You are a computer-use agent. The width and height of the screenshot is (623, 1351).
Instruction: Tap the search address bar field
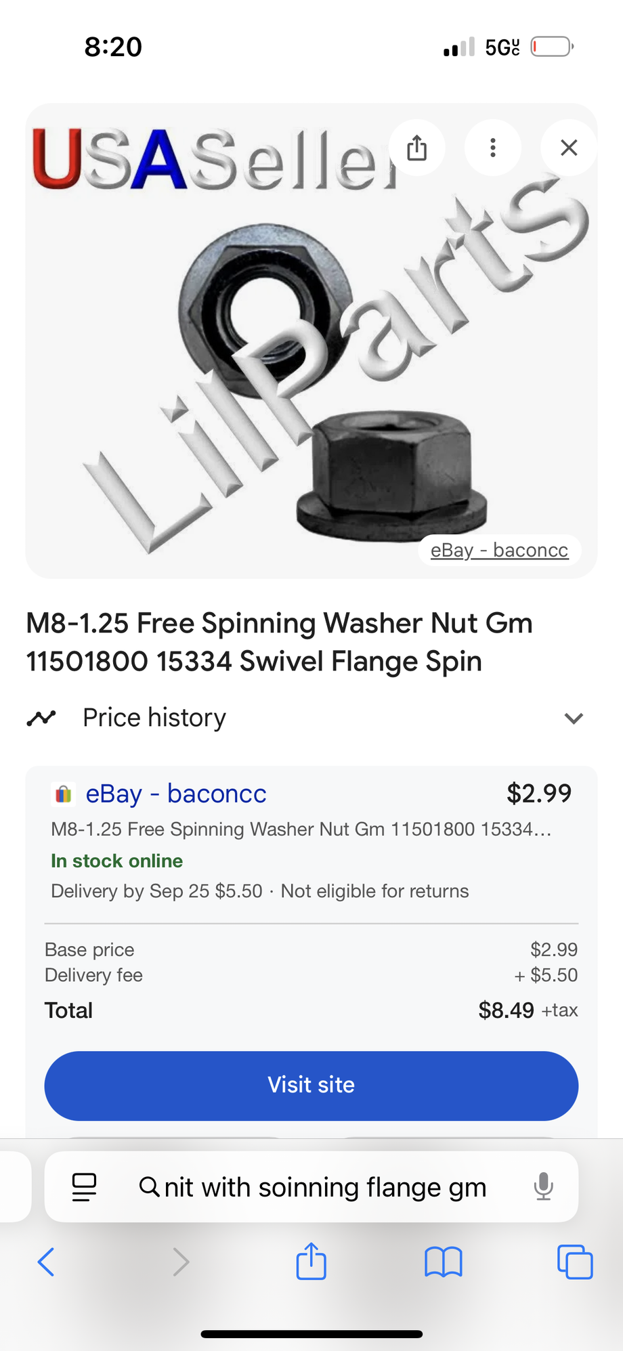[x=325, y=1187]
